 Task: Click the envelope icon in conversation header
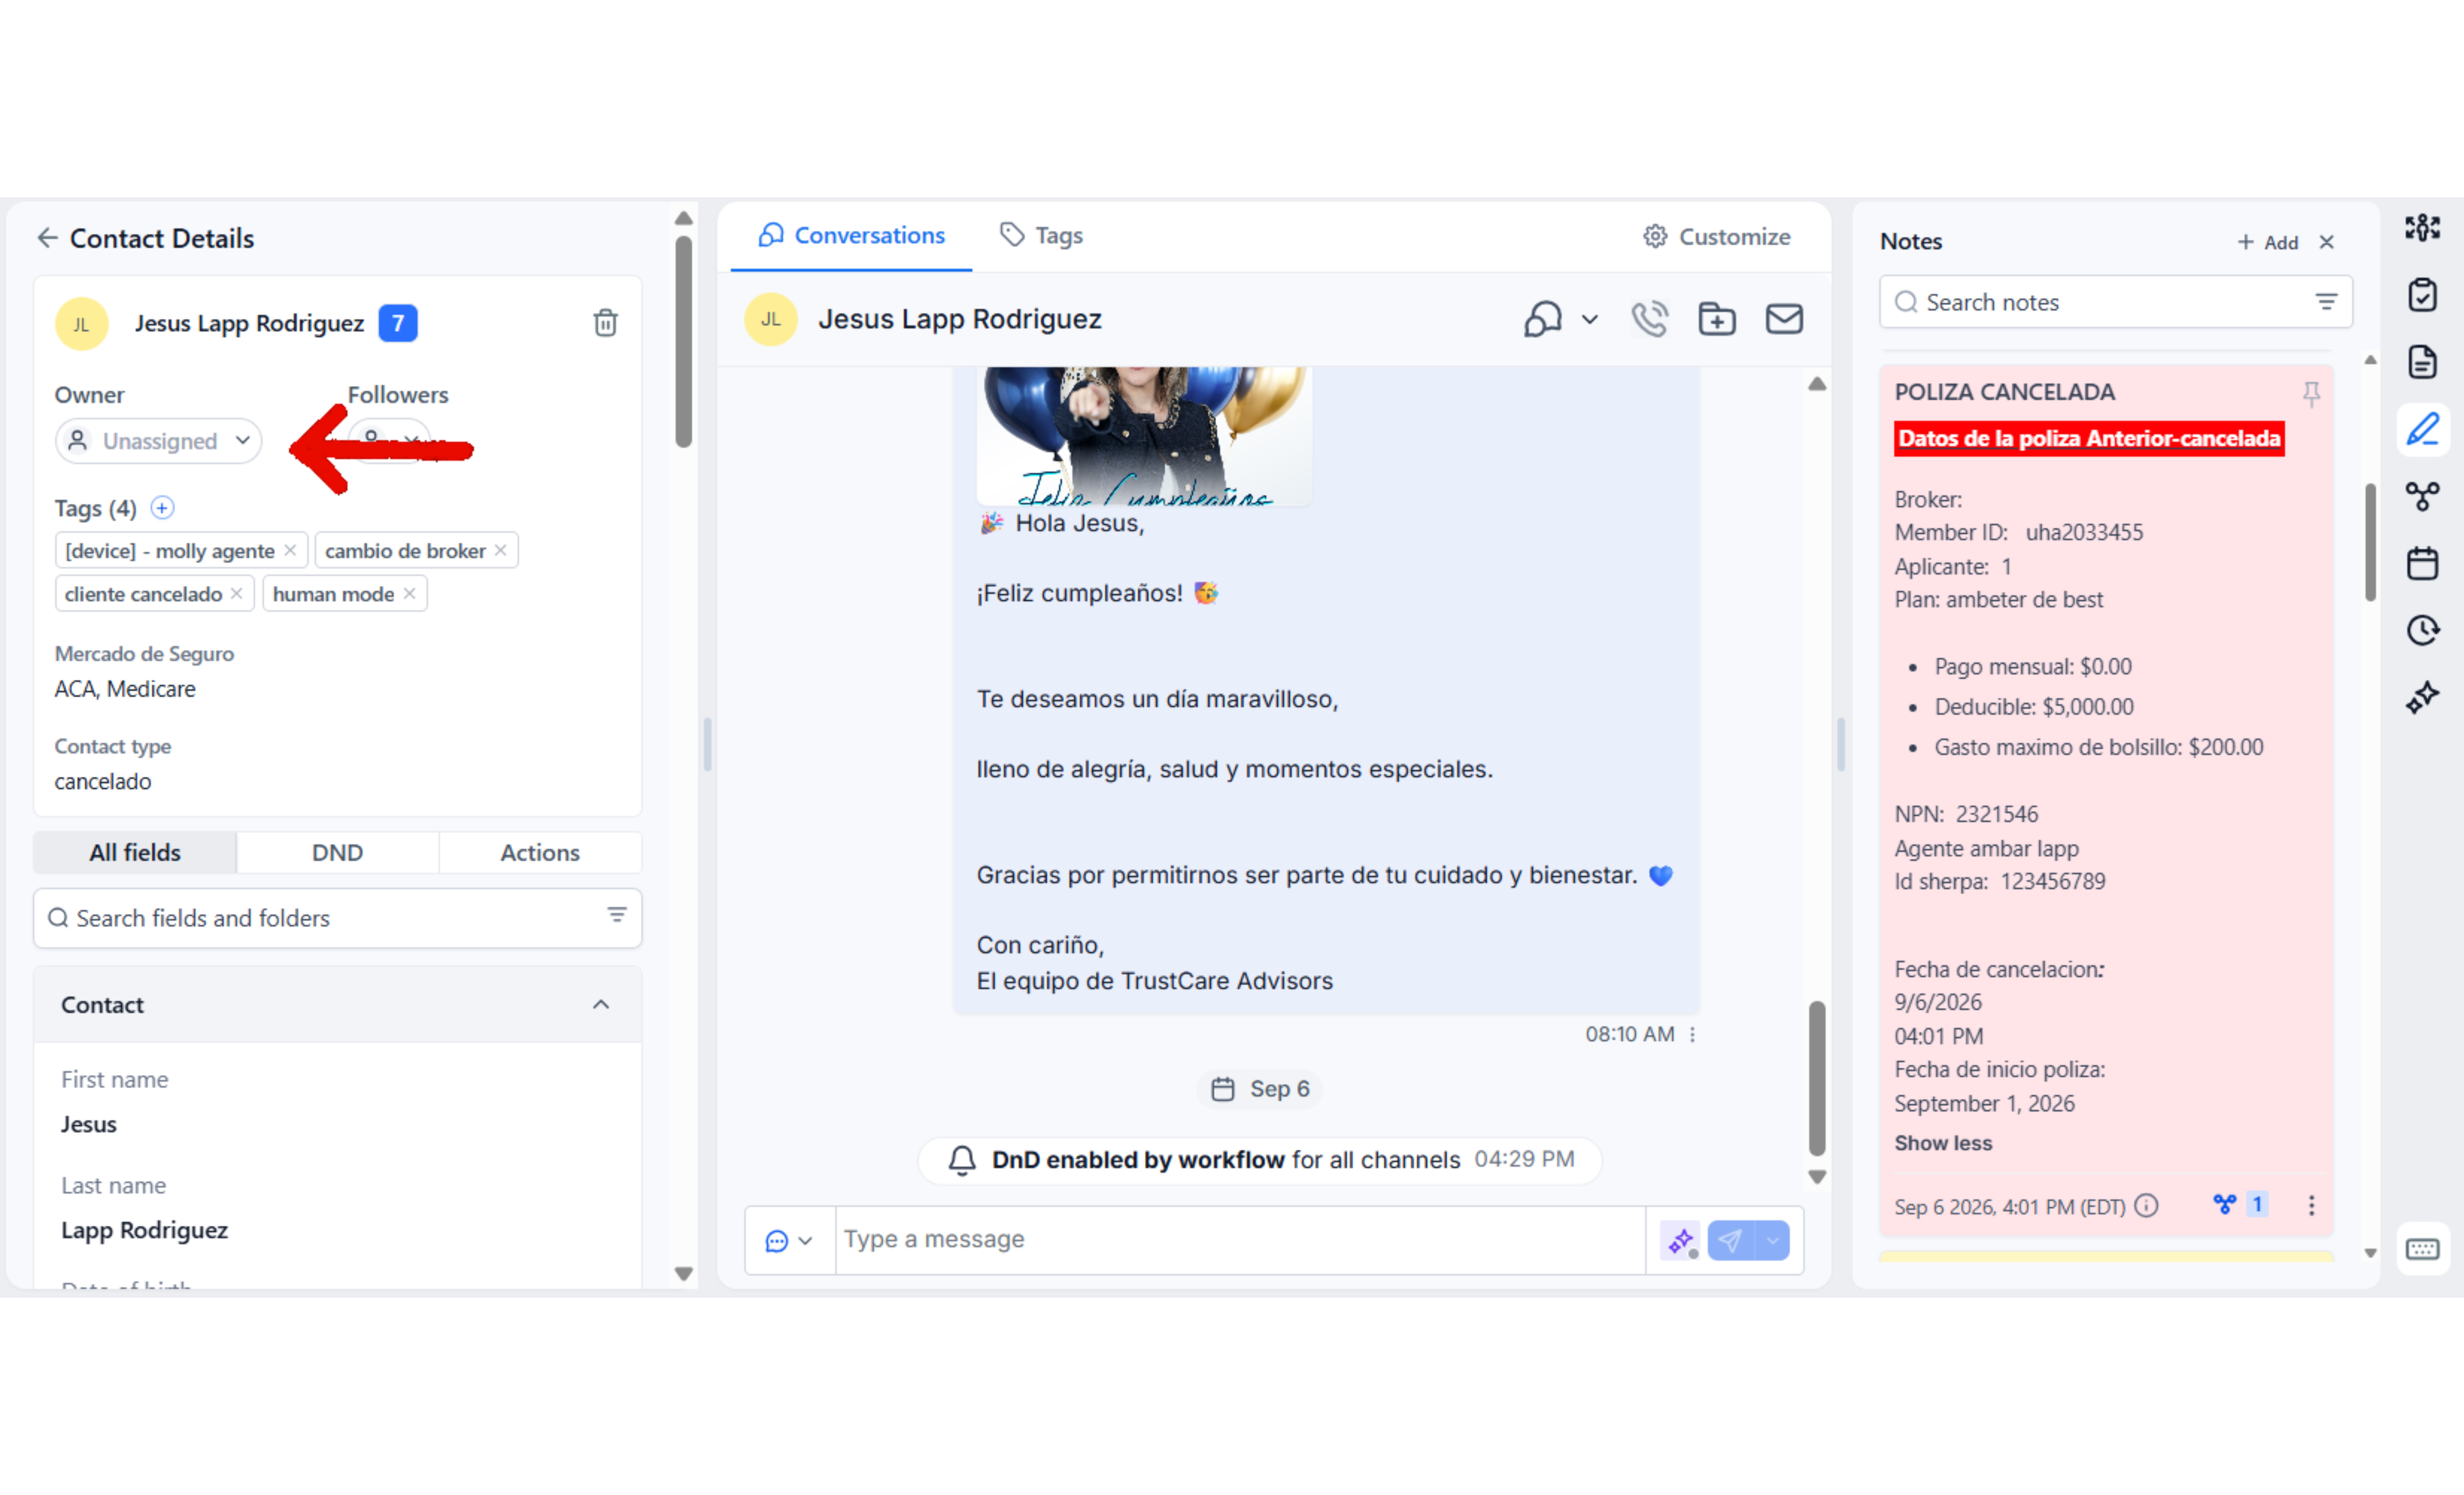coord(1784,319)
